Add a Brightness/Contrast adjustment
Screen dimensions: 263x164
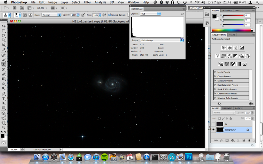pyautogui.click(x=224, y=48)
